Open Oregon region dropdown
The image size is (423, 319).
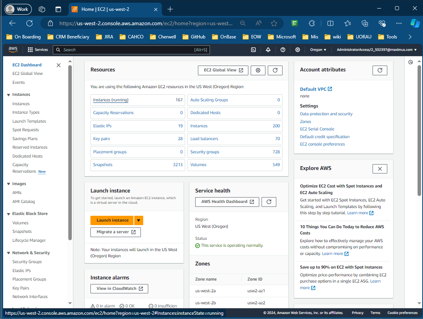point(318,50)
